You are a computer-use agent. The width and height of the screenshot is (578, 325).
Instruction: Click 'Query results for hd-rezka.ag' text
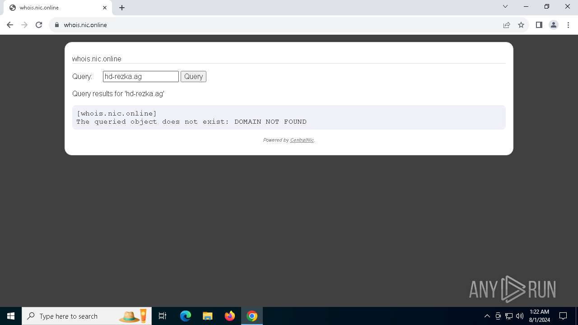click(x=118, y=93)
